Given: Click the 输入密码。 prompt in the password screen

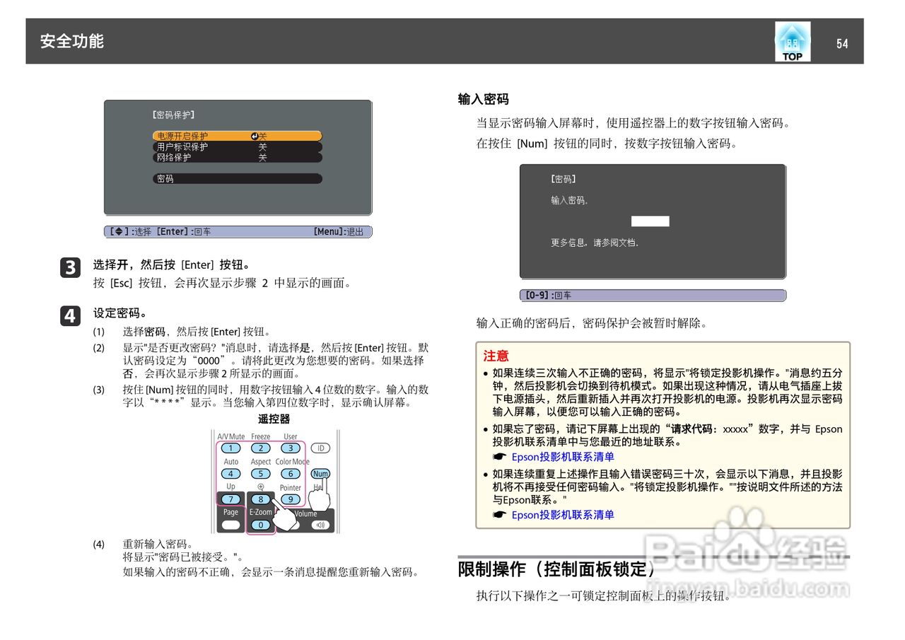Looking at the screenshot, I should [570, 201].
